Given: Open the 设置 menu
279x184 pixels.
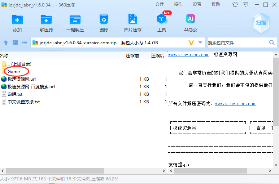Looking at the screenshot, I should [x=197, y=4].
